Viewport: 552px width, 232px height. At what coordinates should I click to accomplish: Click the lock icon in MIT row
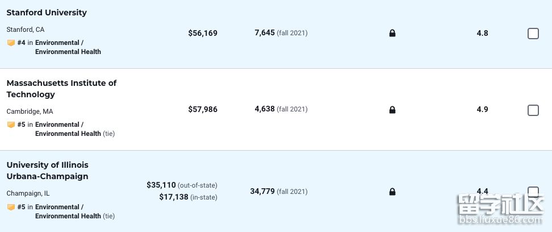pos(392,110)
